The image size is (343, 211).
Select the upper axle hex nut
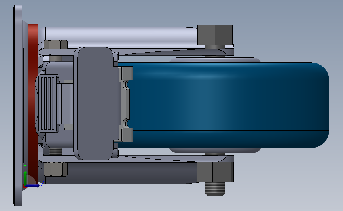(215, 35)
